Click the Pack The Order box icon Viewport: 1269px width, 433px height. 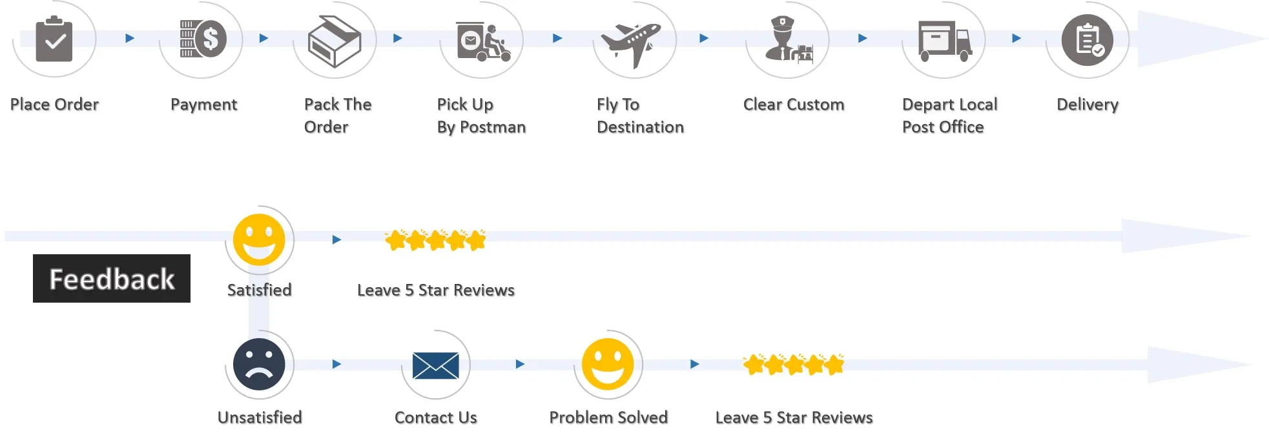tap(335, 41)
